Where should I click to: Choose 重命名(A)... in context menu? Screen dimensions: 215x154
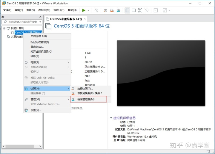[47, 47]
